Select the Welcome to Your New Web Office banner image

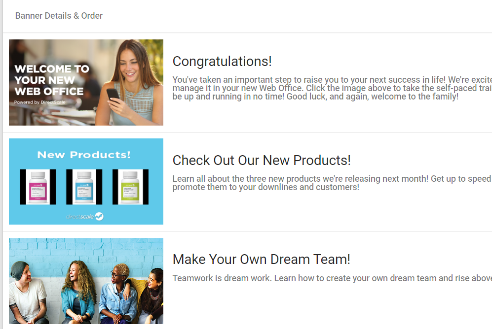pos(86,82)
